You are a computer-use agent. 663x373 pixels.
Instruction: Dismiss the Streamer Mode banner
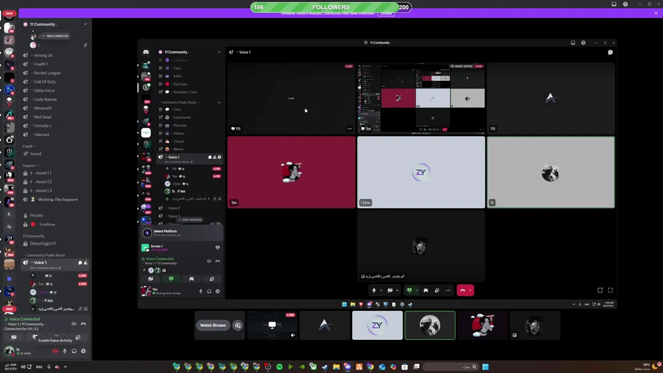[656, 13]
